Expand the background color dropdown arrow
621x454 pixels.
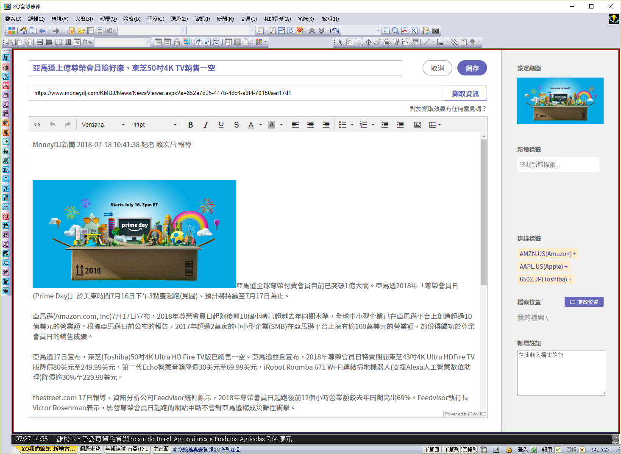pos(281,125)
